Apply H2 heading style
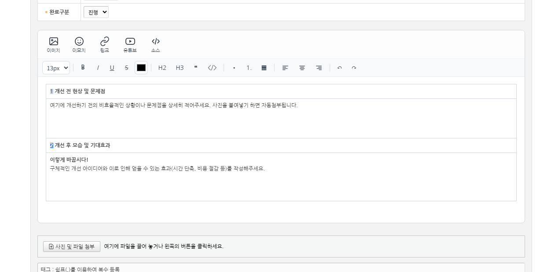This screenshot has width=551, height=272. (x=162, y=68)
